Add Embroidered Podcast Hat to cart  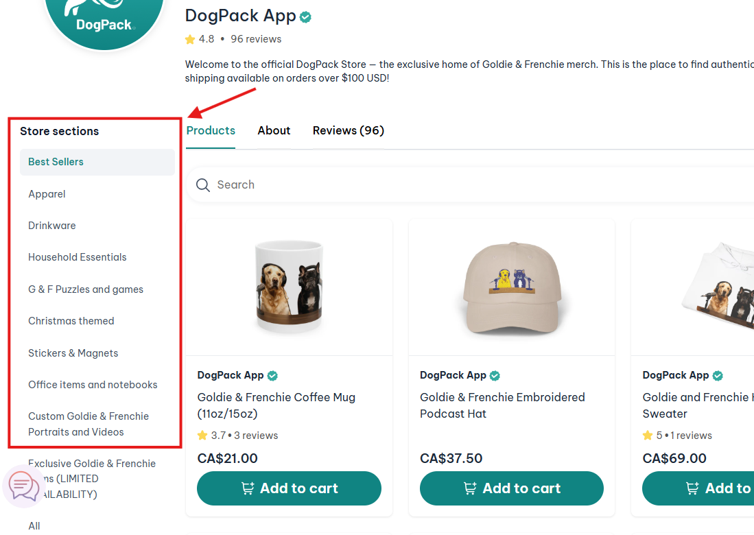coord(511,488)
